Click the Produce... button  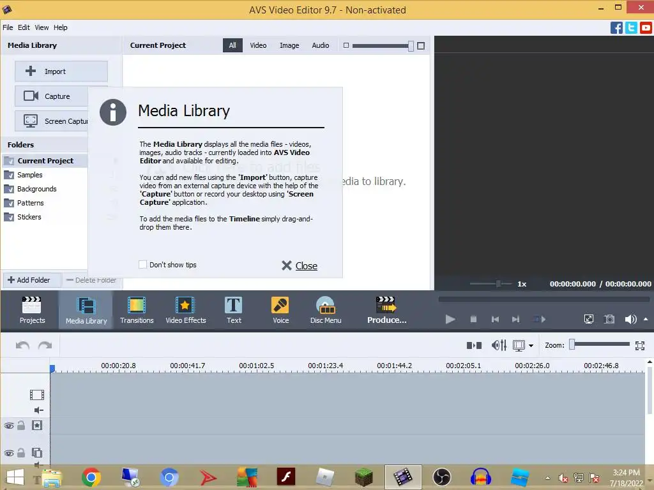386,310
